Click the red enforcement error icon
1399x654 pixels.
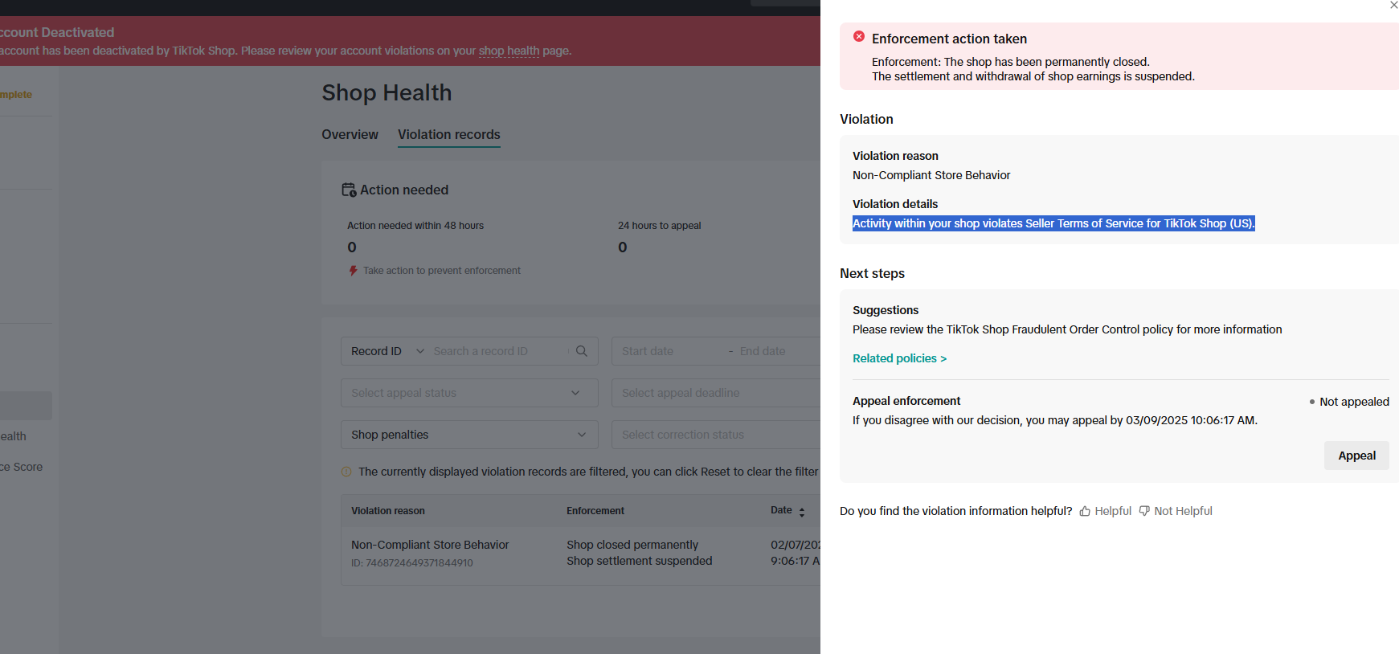pyautogui.click(x=859, y=37)
